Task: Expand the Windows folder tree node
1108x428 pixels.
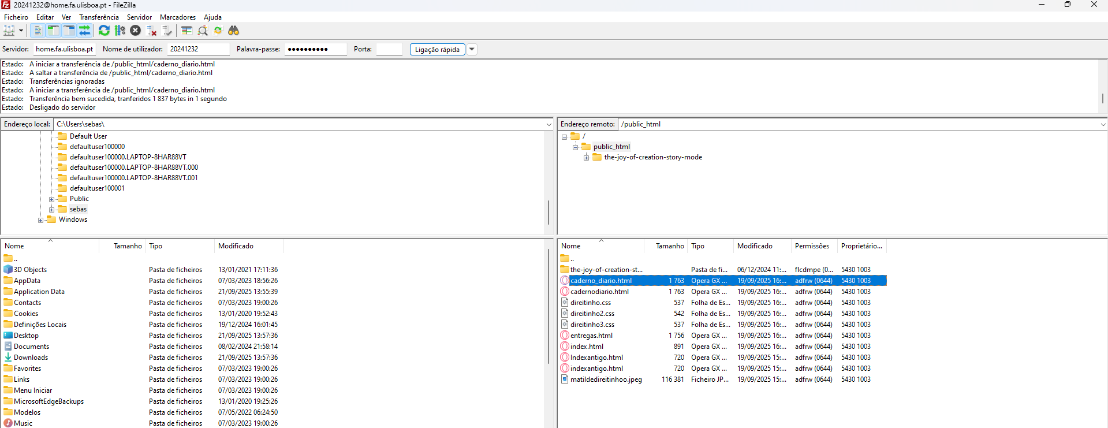Action: click(x=41, y=220)
